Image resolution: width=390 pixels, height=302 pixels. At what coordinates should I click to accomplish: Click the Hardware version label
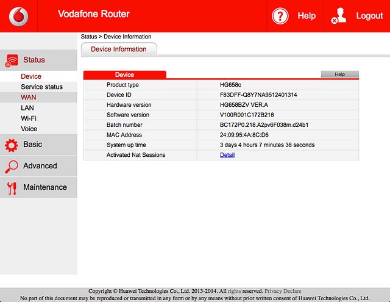click(x=129, y=105)
